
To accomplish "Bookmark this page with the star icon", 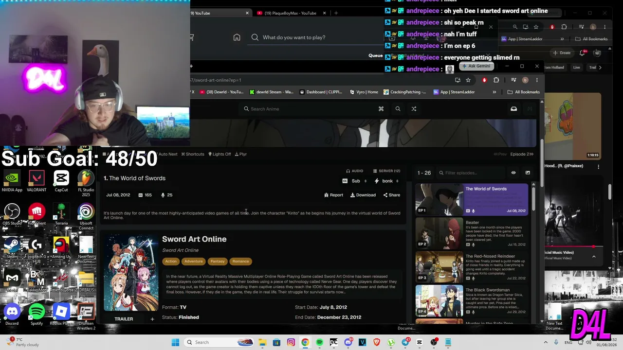I will [x=468, y=80].
